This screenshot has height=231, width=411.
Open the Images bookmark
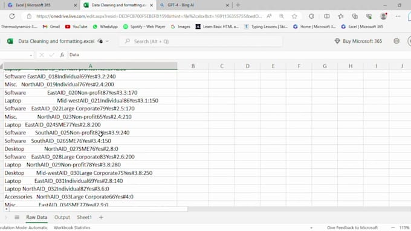(x=181, y=27)
